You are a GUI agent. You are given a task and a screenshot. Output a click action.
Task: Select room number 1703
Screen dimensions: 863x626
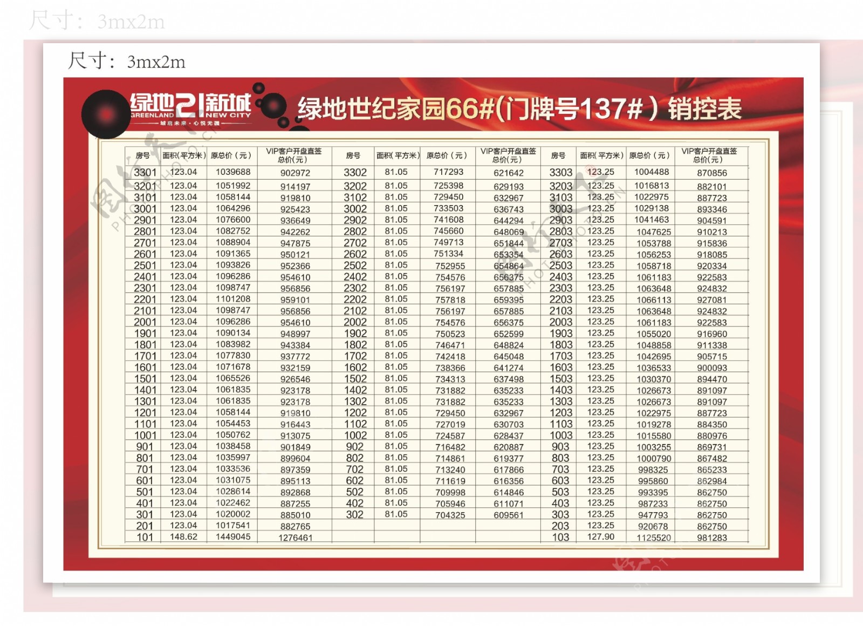[561, 356]
